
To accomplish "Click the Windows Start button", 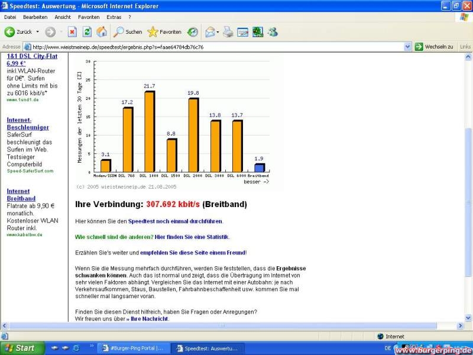I will 18,348.
